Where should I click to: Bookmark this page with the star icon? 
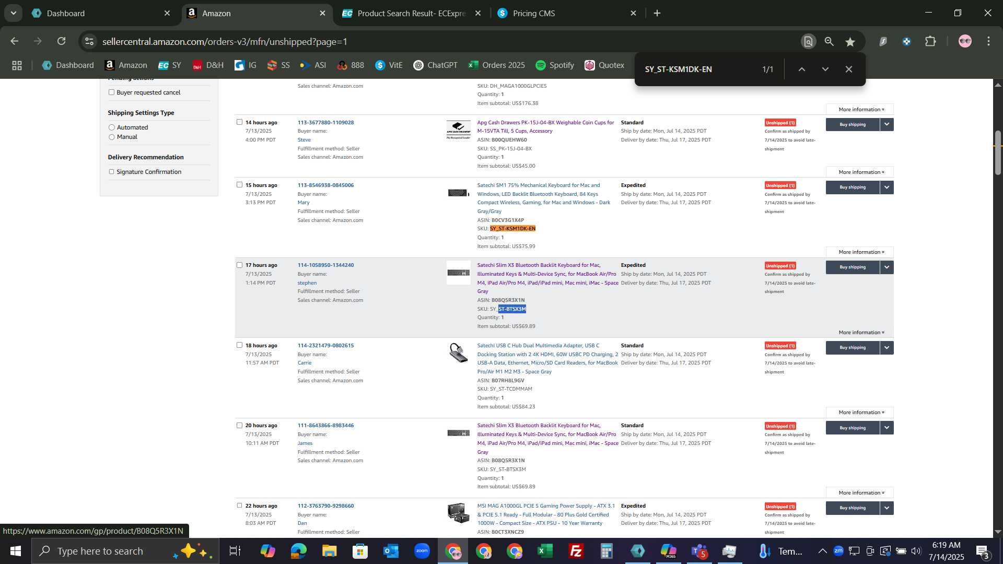tap(850, 42)
